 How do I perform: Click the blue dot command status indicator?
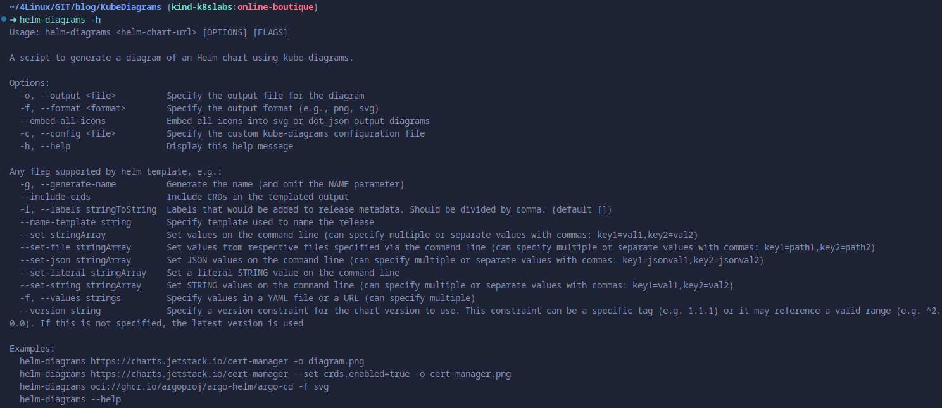tap(4, 20)
